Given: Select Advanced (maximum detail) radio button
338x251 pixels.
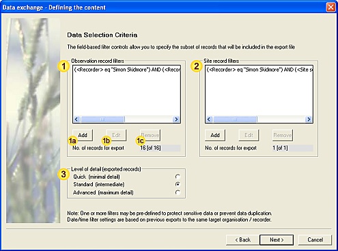Looking at the screenshot, I should [178, 192].
